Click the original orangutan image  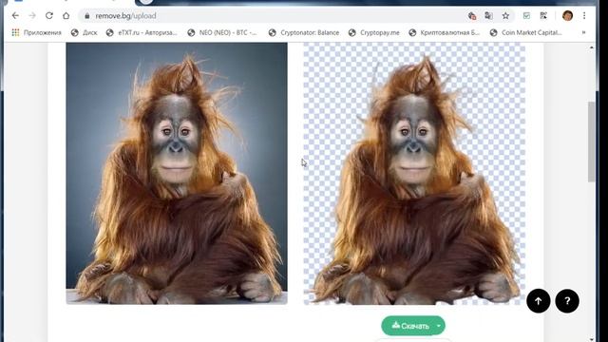point(177,173)
